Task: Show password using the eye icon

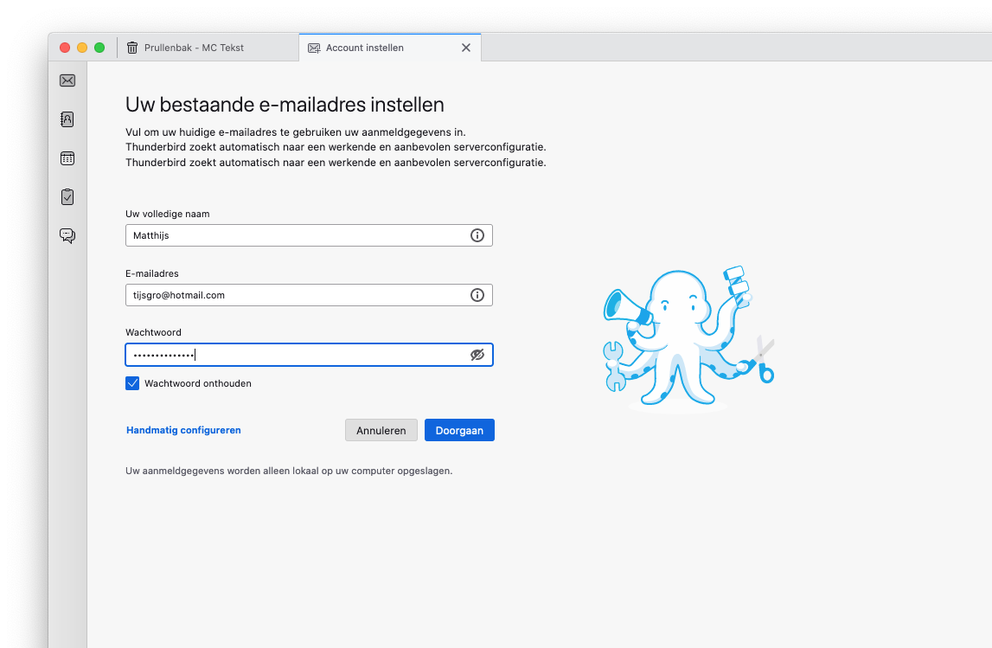Action: pos(477,355)
